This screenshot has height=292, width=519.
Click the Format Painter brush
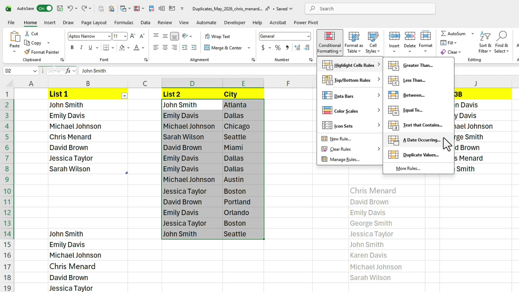pyautogui.click(x=27, y=52)
